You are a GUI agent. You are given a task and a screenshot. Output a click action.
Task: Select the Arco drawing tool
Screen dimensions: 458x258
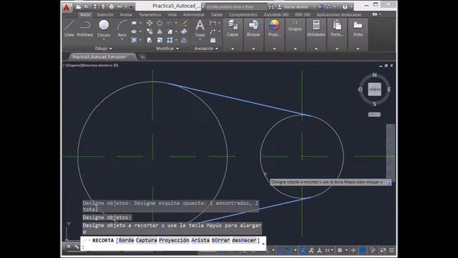pyautogui.click(x=122, y=29)
